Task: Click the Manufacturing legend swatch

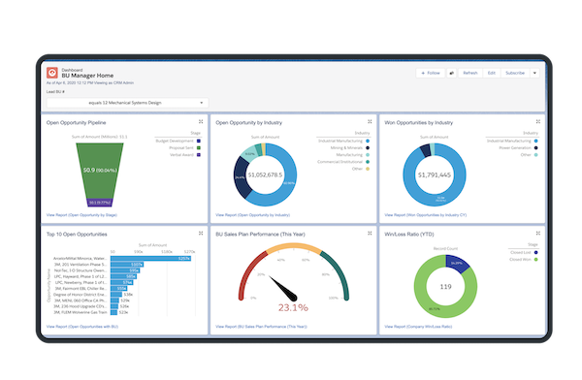Action: pyautogui.click(x=368, y=155)
